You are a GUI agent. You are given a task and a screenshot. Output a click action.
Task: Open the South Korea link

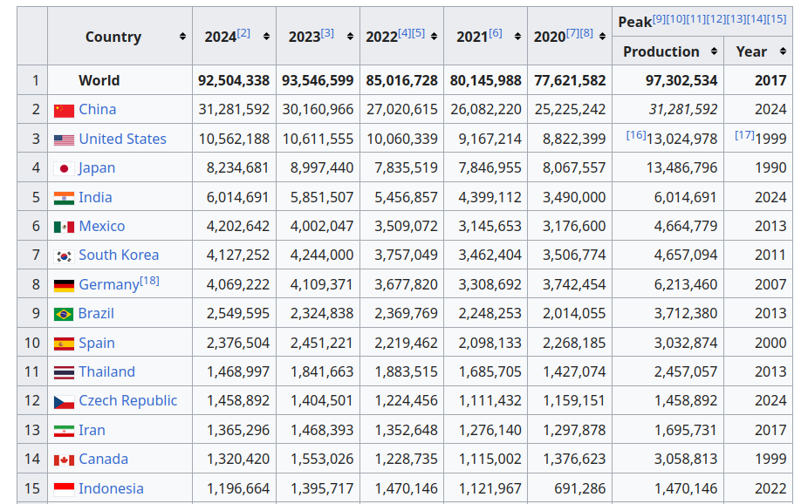pyautogui.click(x=119, y=255)
